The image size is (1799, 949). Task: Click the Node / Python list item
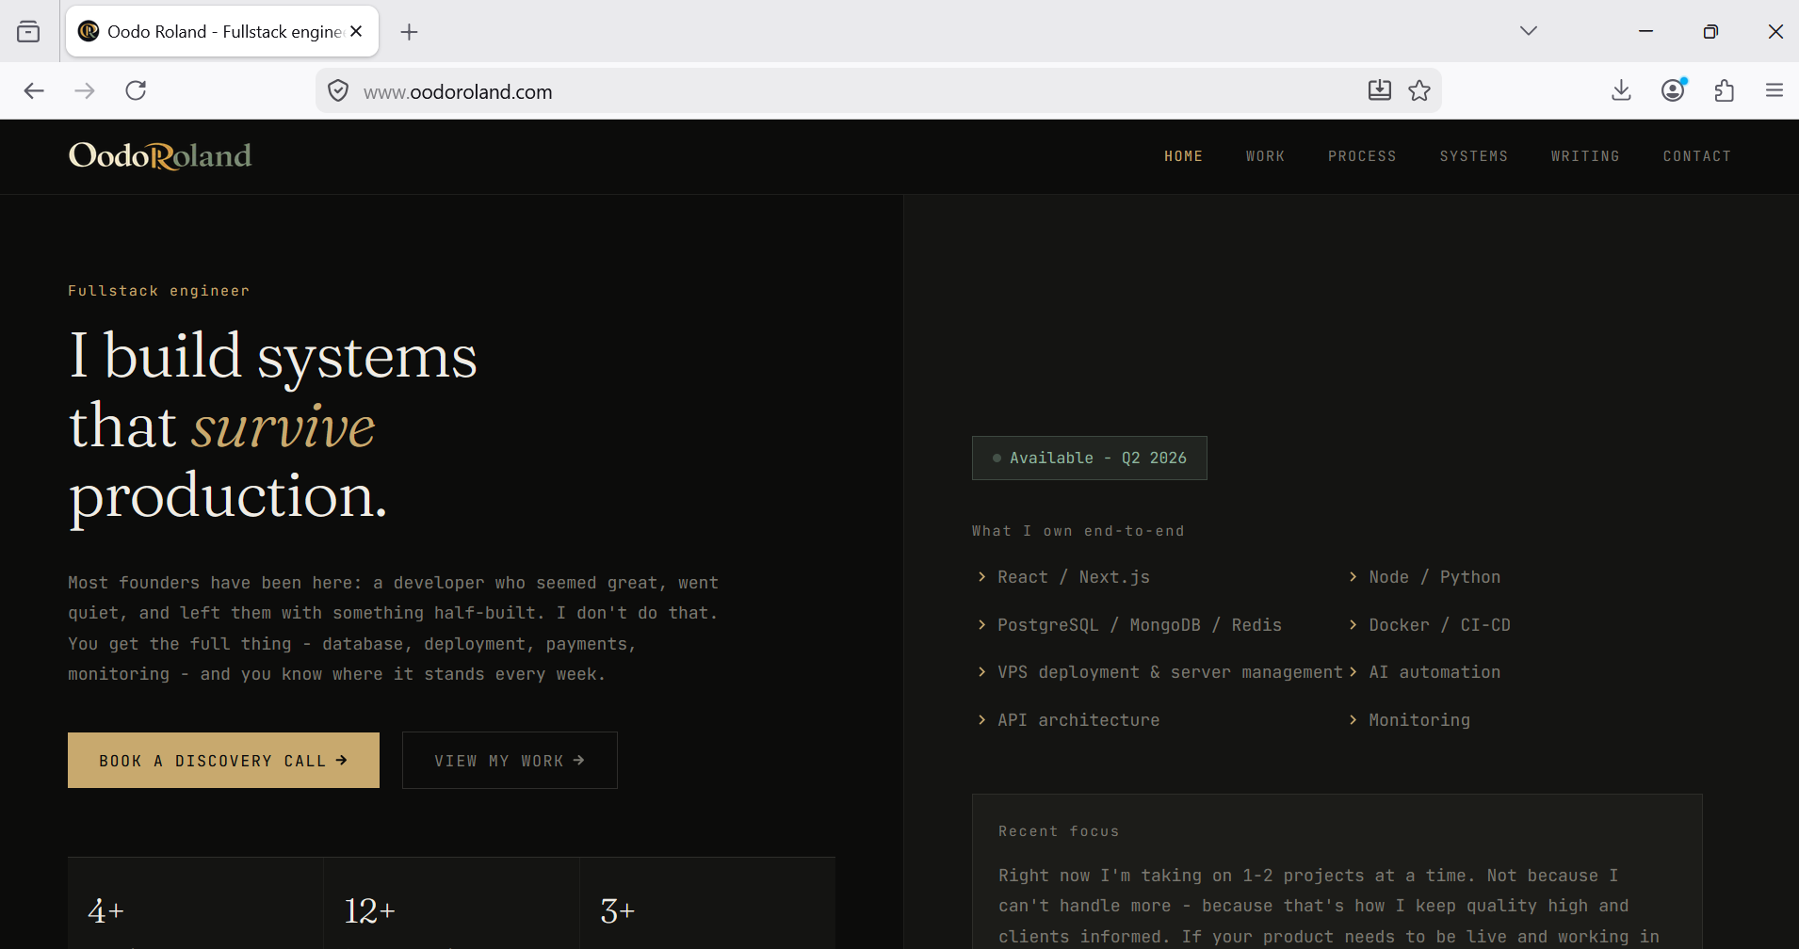(x=1424, y=577)
